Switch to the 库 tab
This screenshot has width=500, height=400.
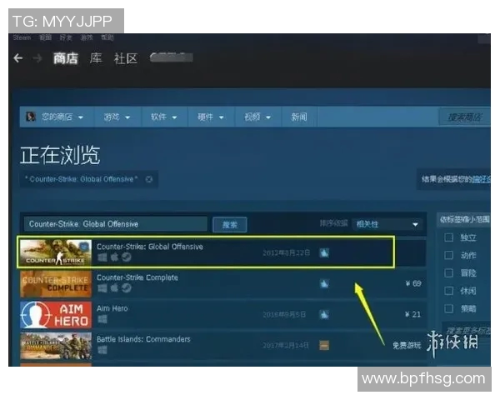coord(96,58)
